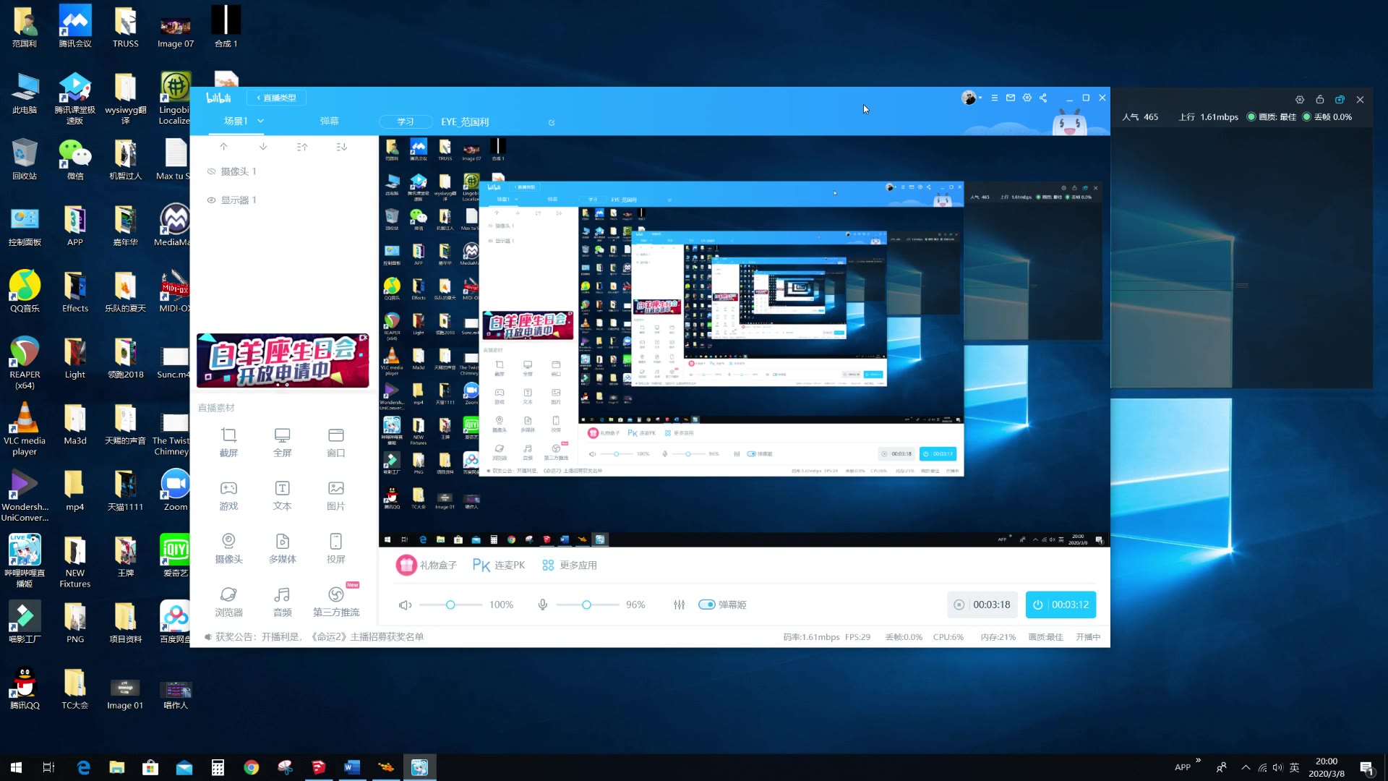Image resolution: width=1388 pixels, height=781 pixels.
Task: Open mail messages icon in title bar
Action: click(1011, 98)
